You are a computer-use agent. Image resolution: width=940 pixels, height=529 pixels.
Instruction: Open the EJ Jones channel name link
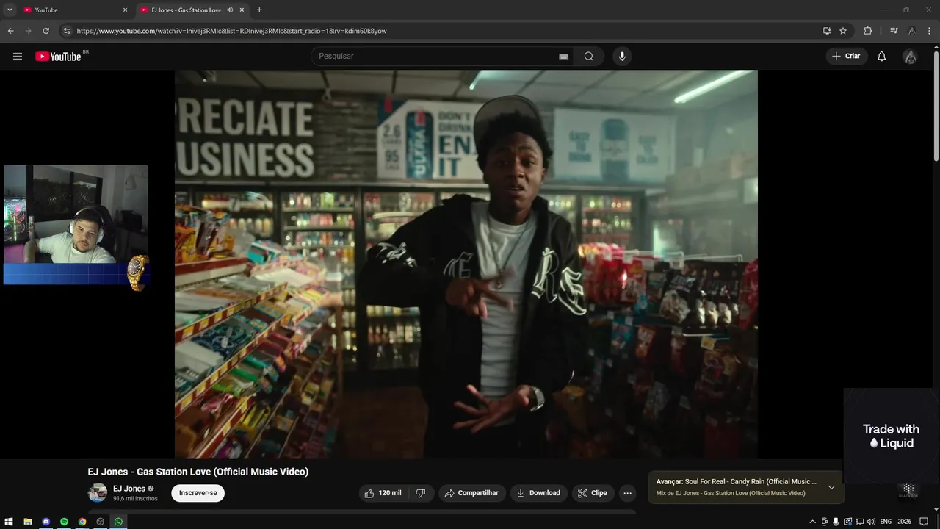tap(129, 489)
